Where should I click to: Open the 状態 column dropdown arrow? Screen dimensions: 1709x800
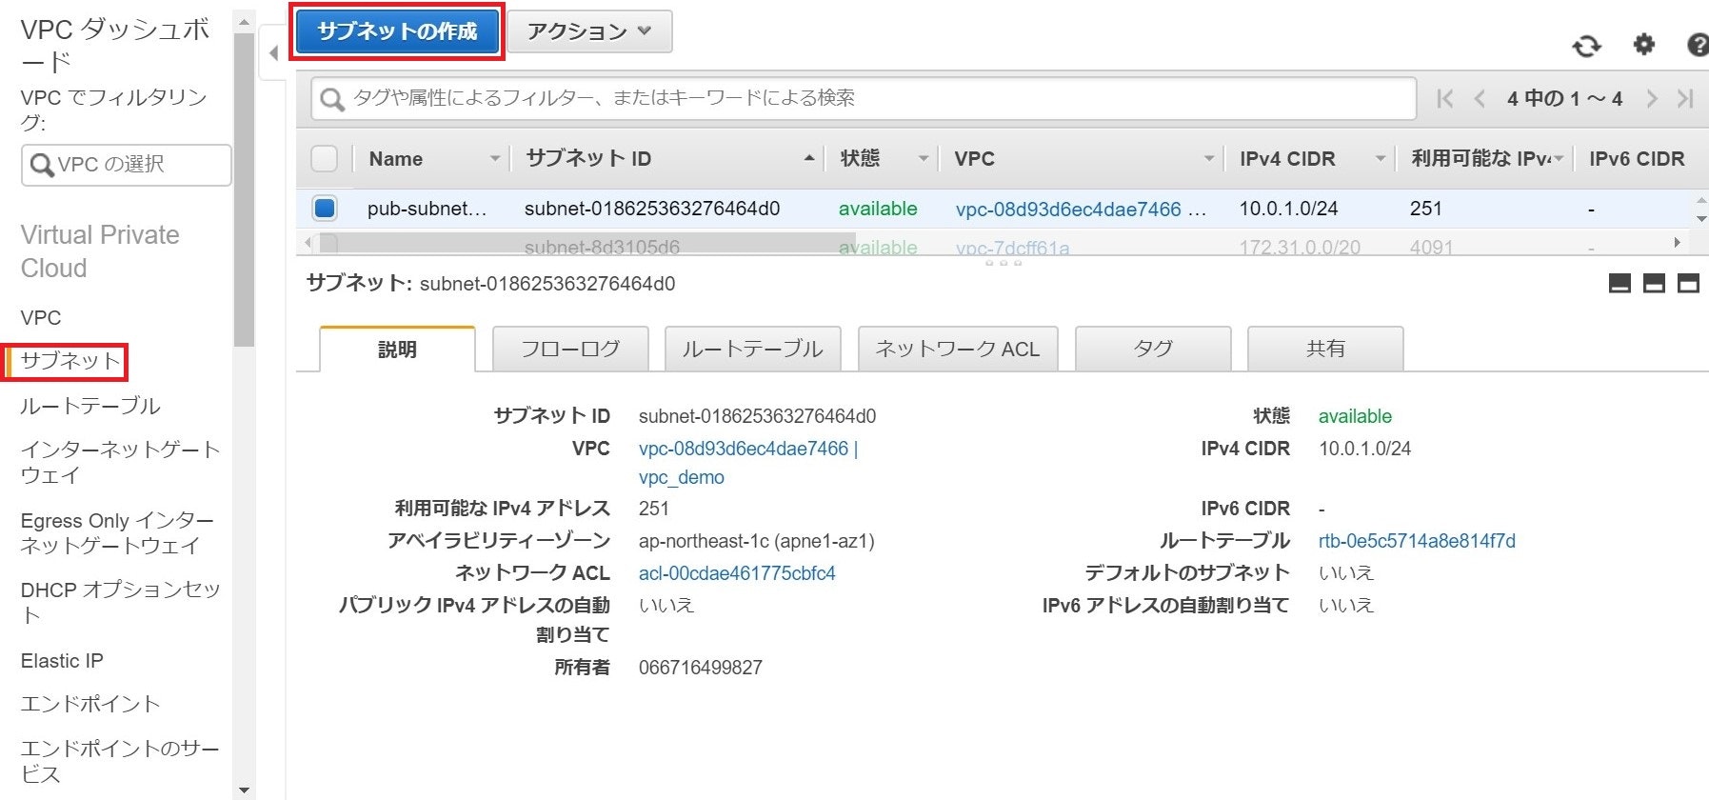pos(923,158)
